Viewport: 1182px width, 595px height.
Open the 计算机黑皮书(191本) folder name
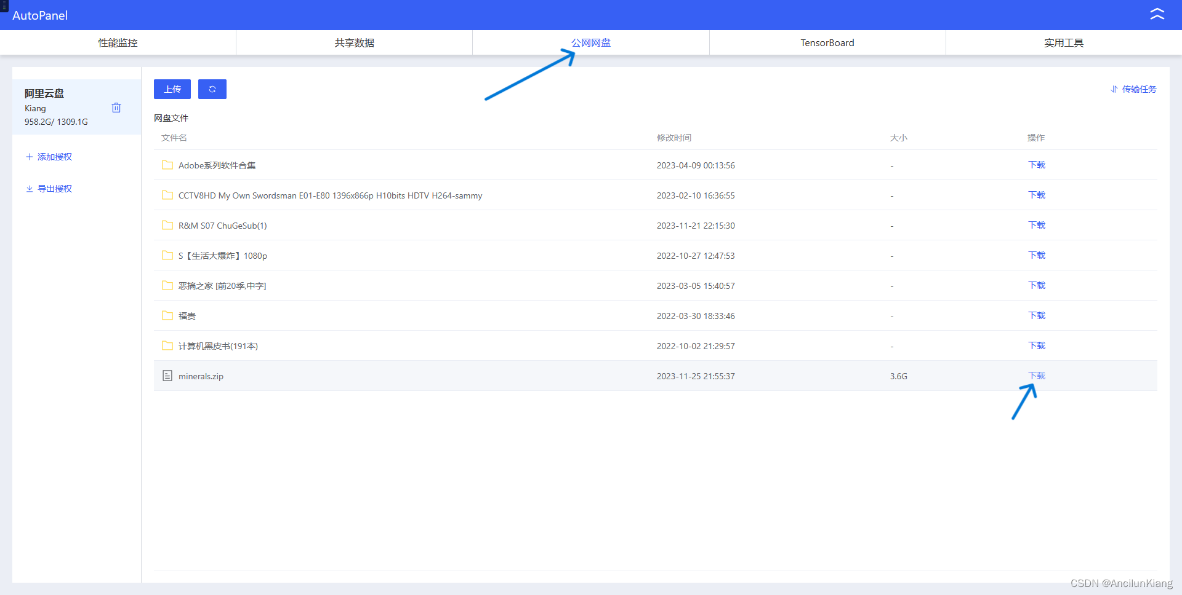pyautogui.click(x=218, y=346)
